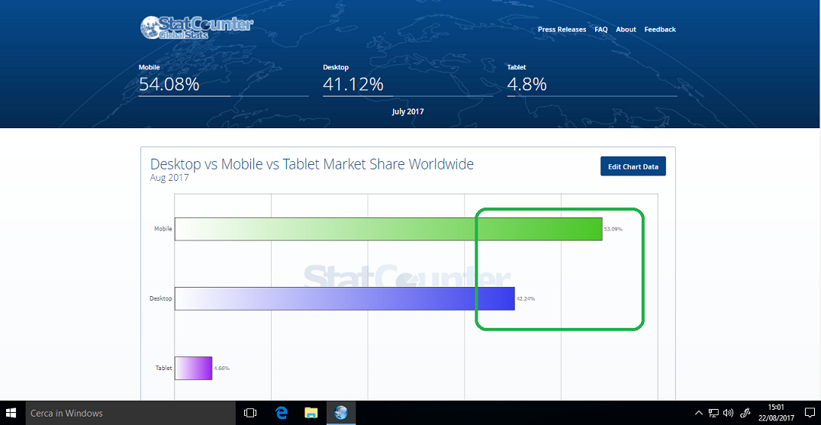Open the Feedback link
821x425 pixels.
pyautogui.click(x=660, y=29)
